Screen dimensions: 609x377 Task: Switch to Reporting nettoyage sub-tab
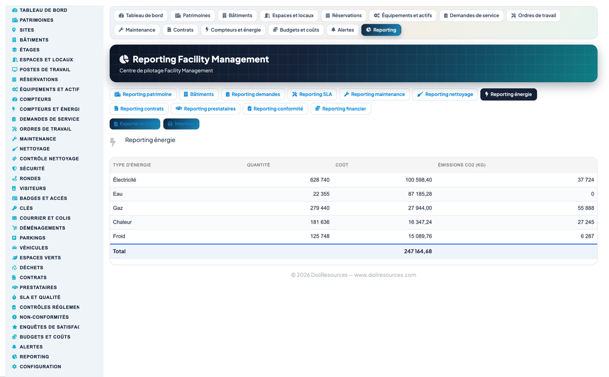(445, 94)
